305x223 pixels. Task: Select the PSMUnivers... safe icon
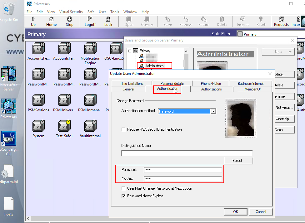(64, 100)
